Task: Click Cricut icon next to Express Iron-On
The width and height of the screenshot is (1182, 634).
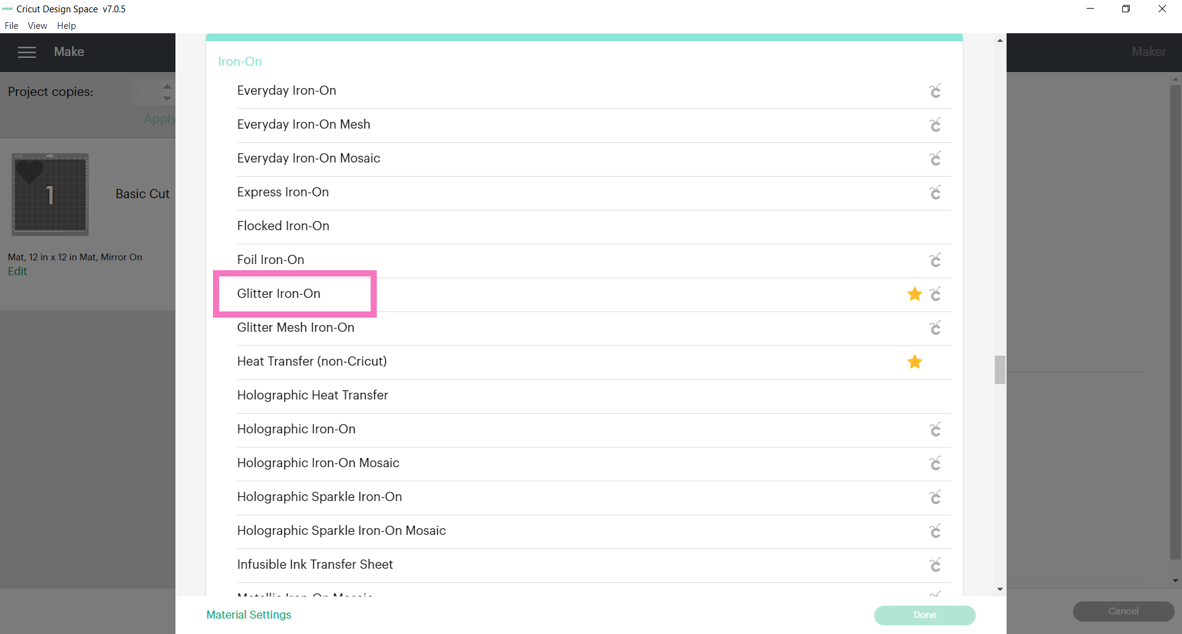Action: pyautogui.click(x=935, y=193)
